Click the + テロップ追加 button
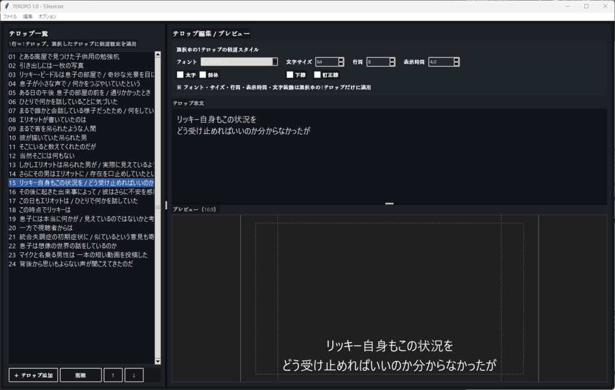This screenshot has height=390, width=615. pyautogui.click(x=34, y=375)
